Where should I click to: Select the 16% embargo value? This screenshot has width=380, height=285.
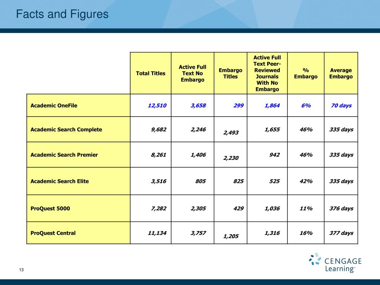click(x=306, y=233)
